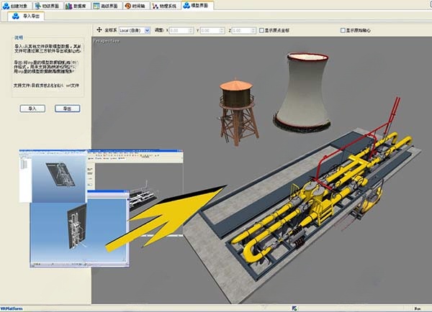Click the 高级界面 tab icon
432x312 pixels.
(96, 5)
